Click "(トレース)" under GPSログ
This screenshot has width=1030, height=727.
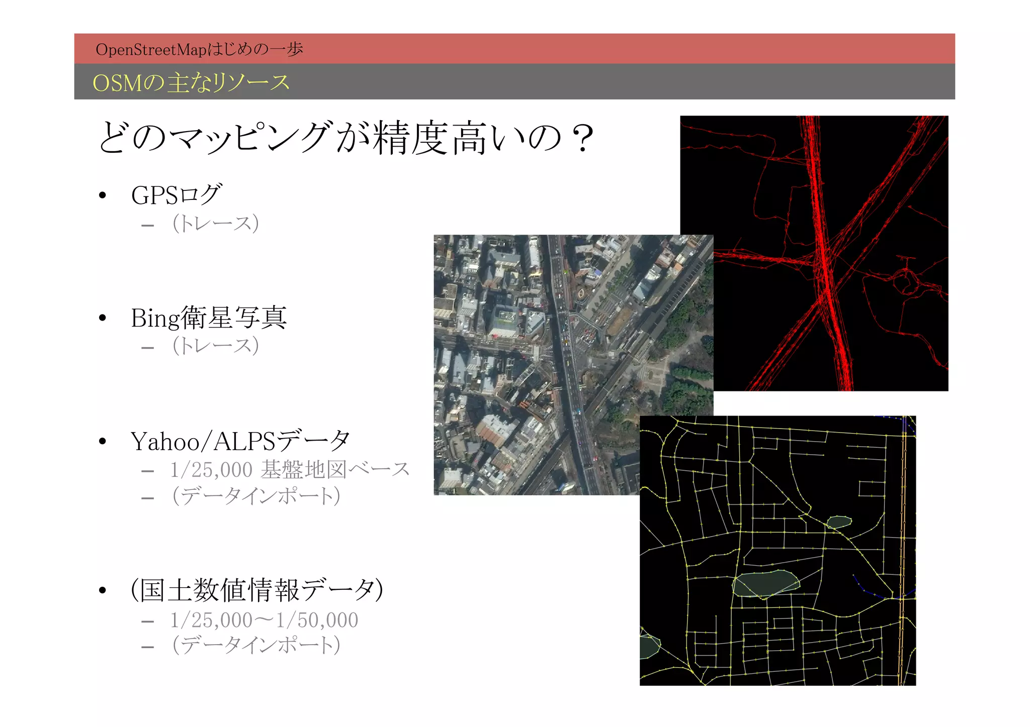[216, 223]
